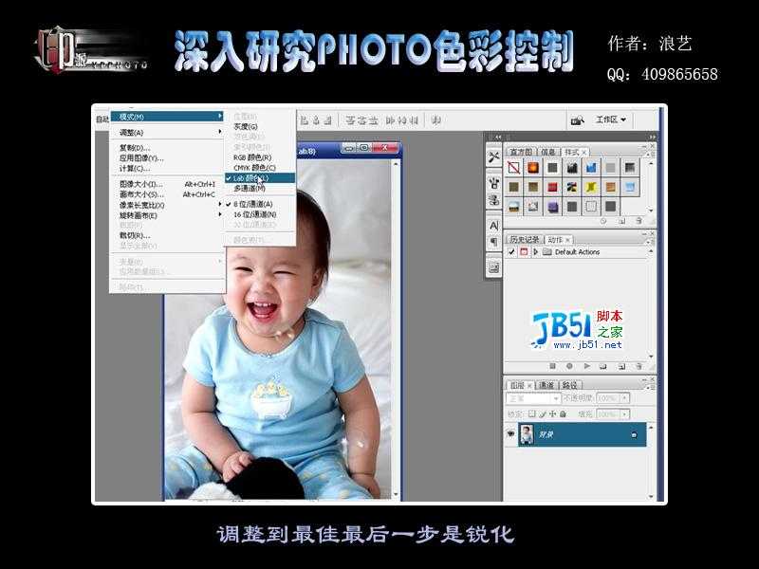This screenshot has width=759, height=569.
Task: Choose the checked Lab 颜色(L) mode
Action: (260, 178)
